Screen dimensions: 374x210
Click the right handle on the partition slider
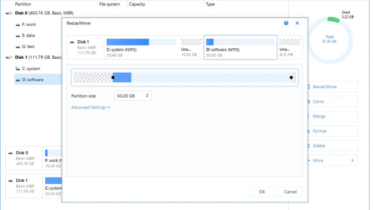[291, 78]
